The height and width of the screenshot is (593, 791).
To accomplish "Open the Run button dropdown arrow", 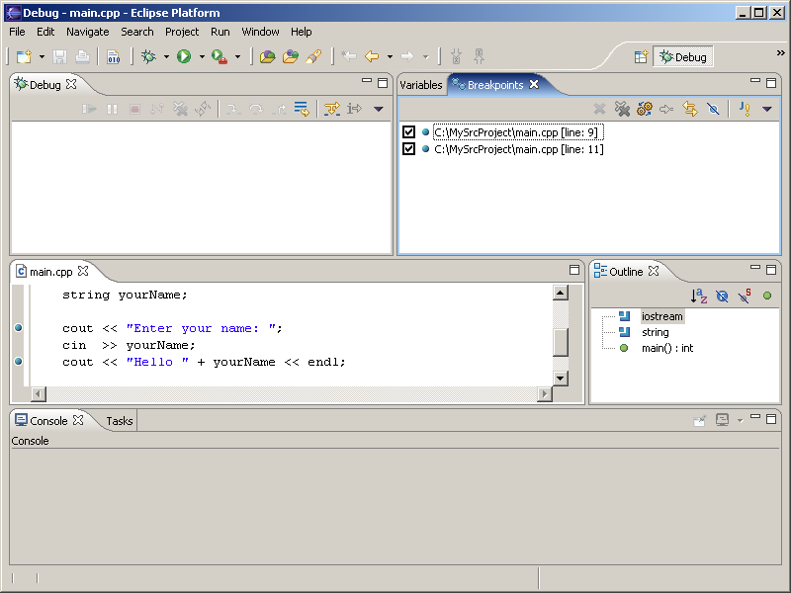I will click(x=201, y=57).
